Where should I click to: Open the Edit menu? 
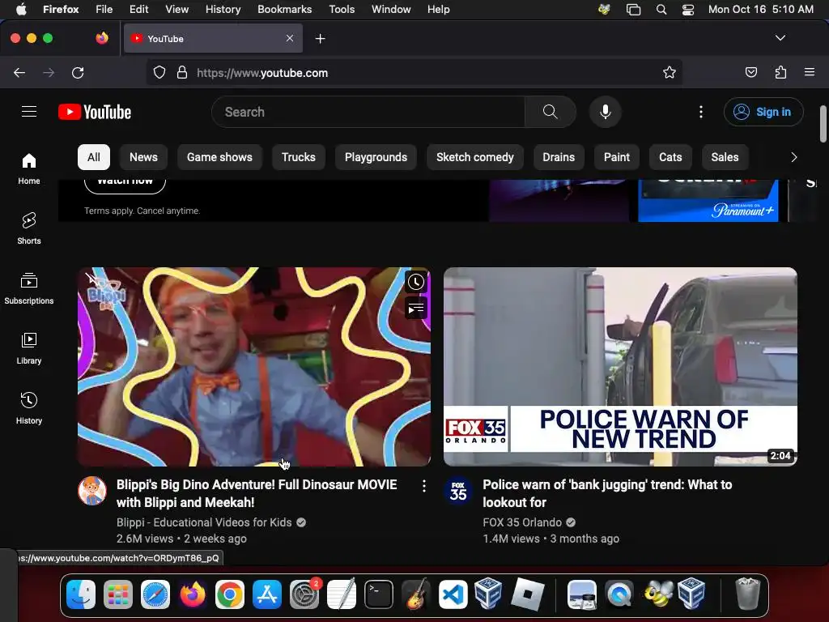[139, 9]
